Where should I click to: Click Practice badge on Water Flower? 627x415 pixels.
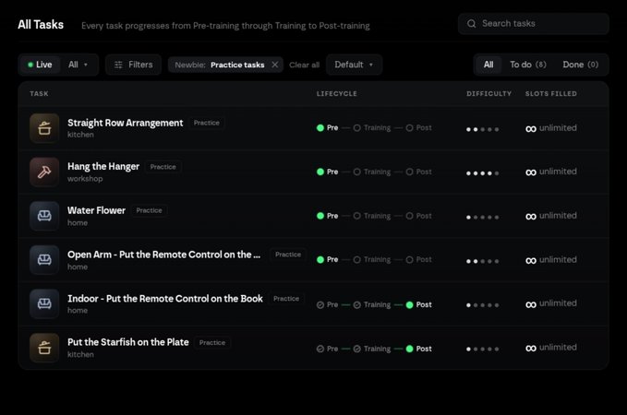[149, 210]
